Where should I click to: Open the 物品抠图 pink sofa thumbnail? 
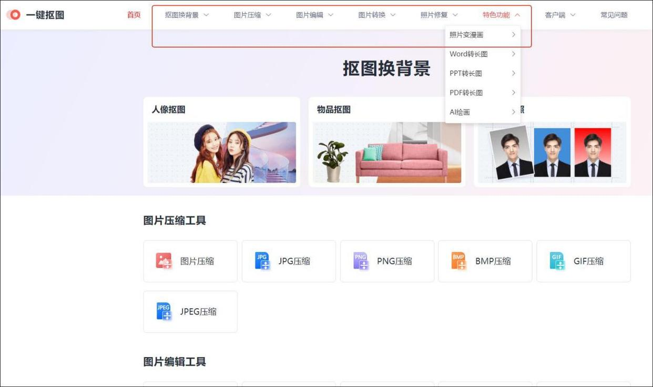tap(387, 152)
